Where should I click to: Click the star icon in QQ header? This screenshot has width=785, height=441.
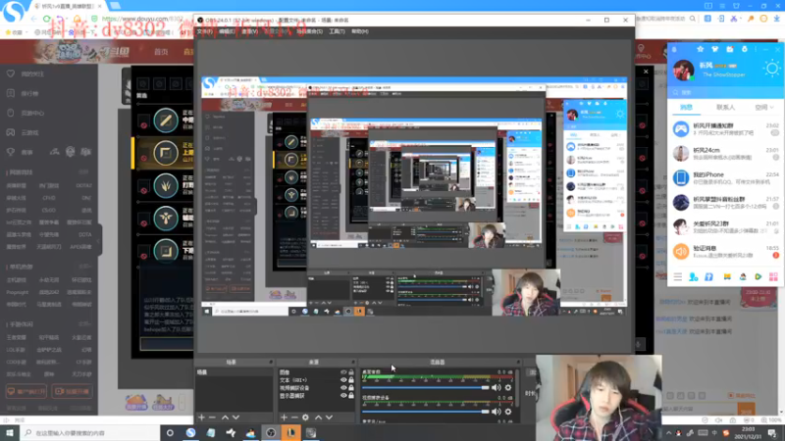point(700,49)
